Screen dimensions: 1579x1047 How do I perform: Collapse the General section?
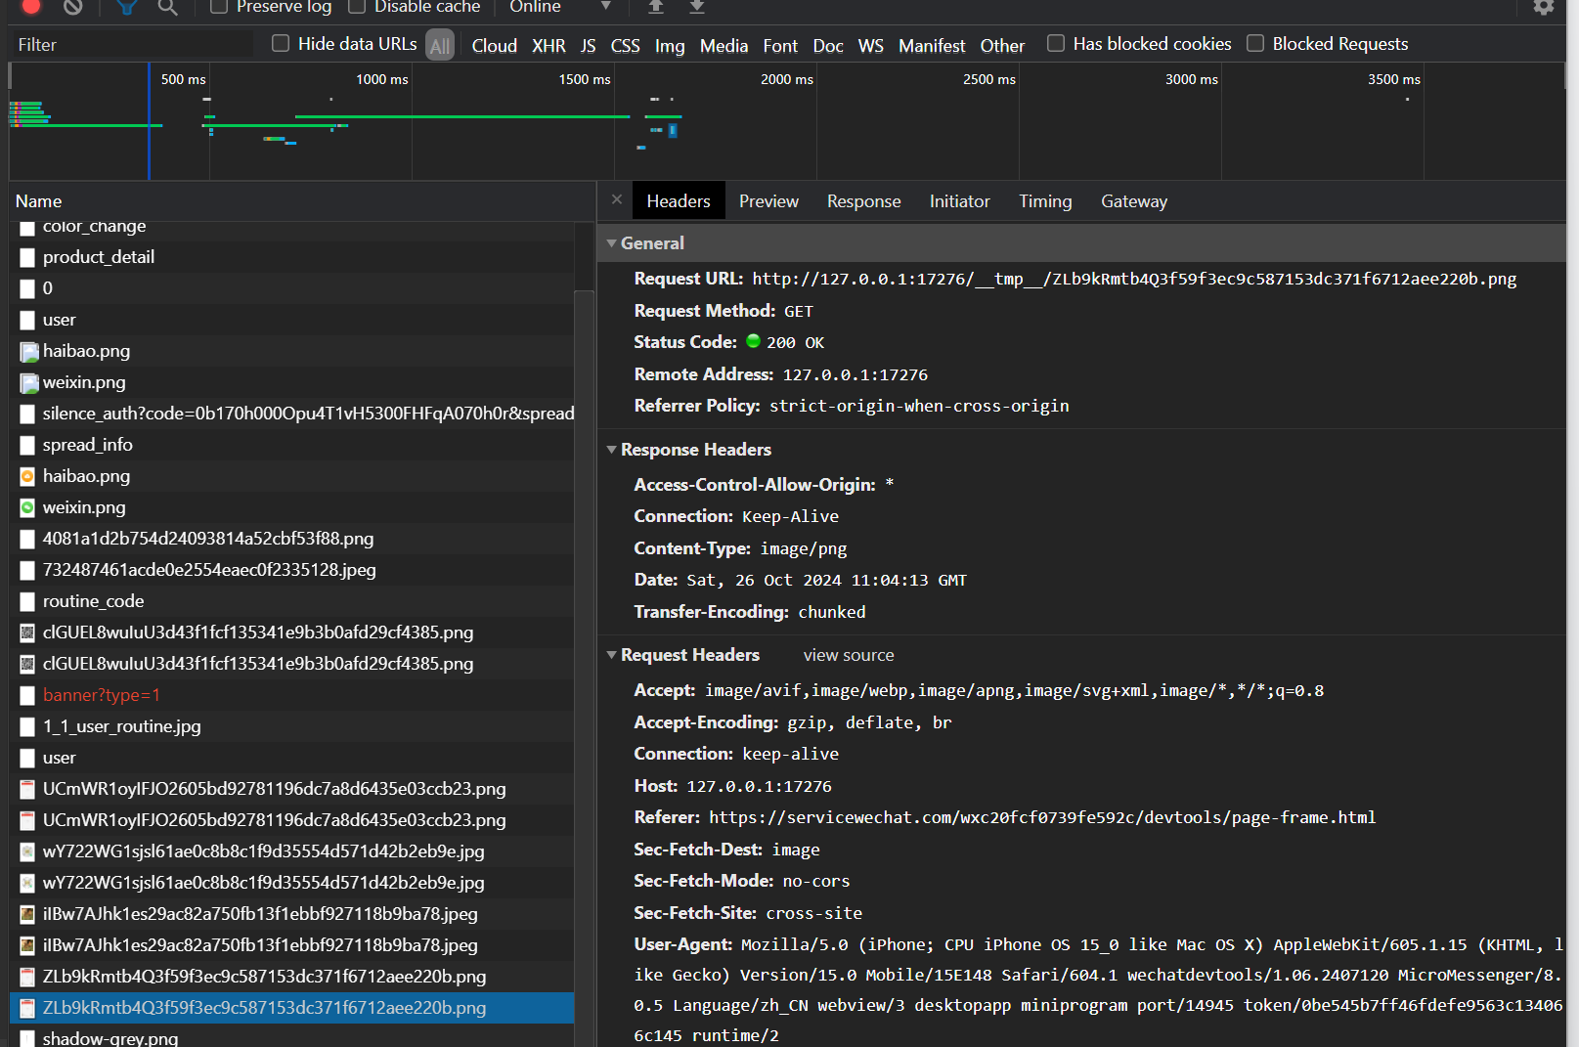click(611, 242)
